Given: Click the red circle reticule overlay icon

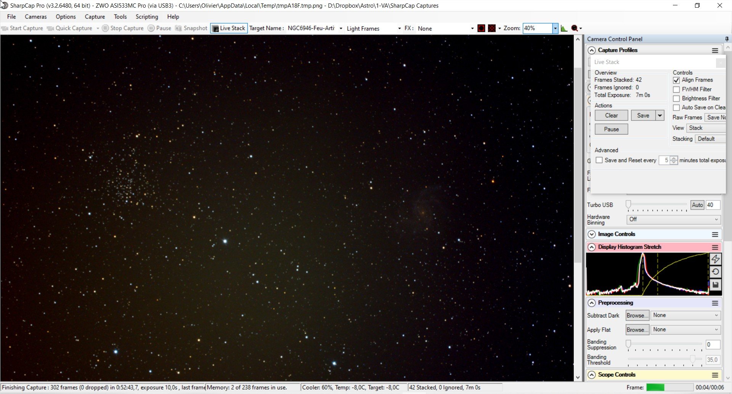Looking at the screenshot, I should pyautogui.click(x=481, y=28).
